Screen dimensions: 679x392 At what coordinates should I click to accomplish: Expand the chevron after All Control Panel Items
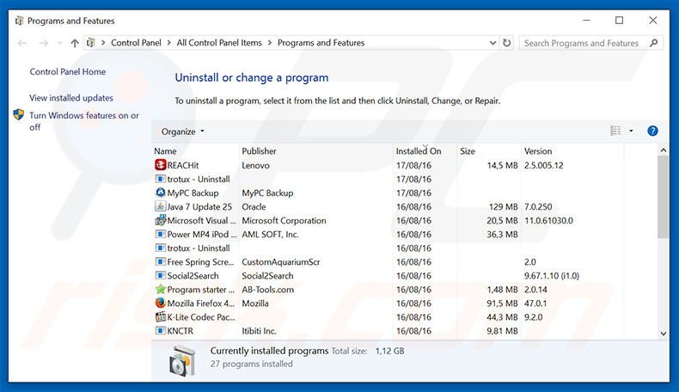[x=269, y=43]
